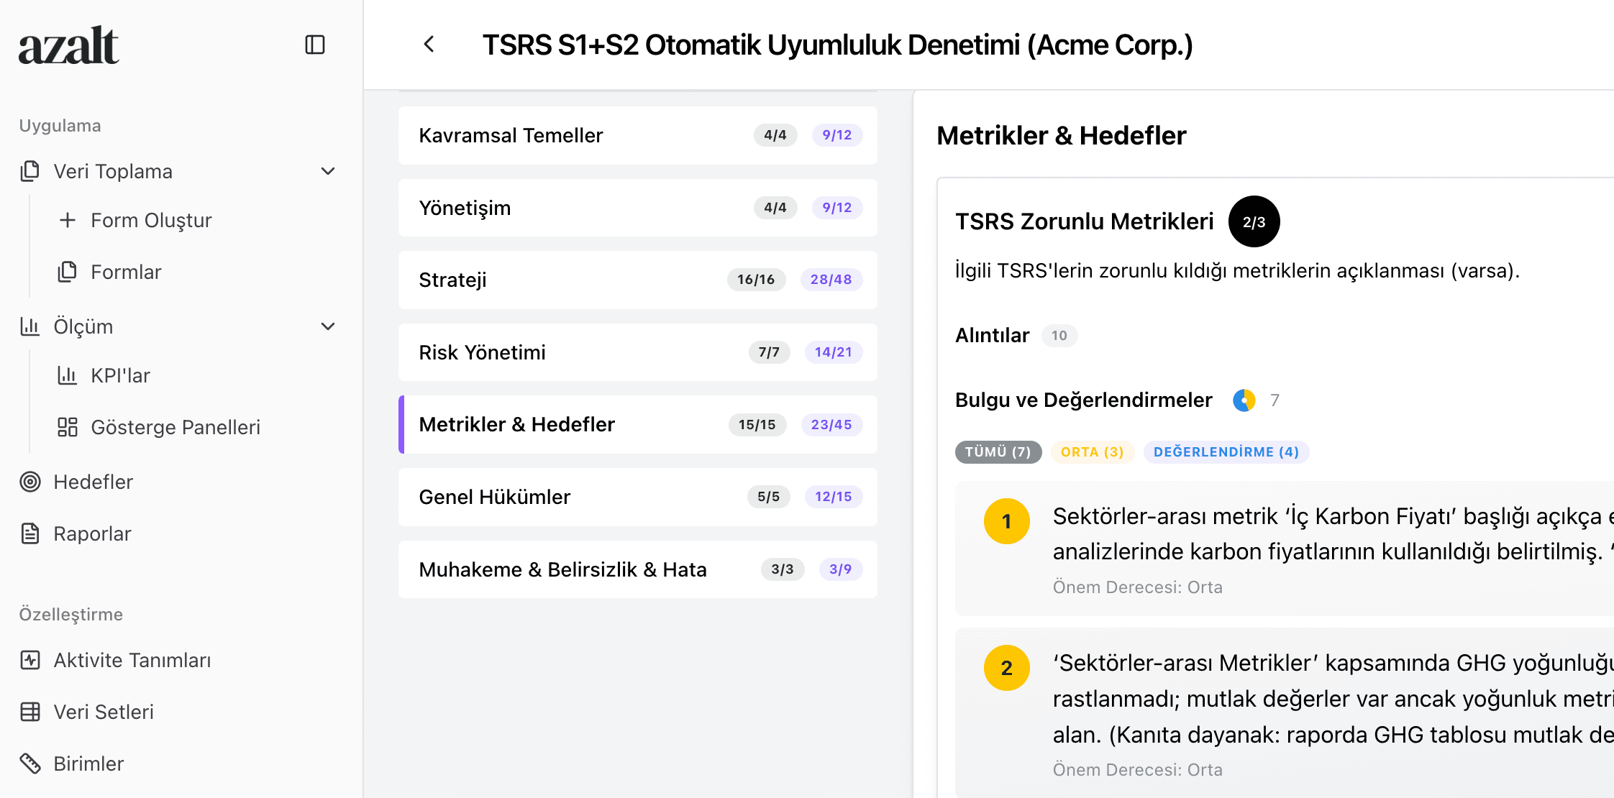Select the Veri Setleri table icon
Viewport: 1614px width, 798px height.
point(29,712)
